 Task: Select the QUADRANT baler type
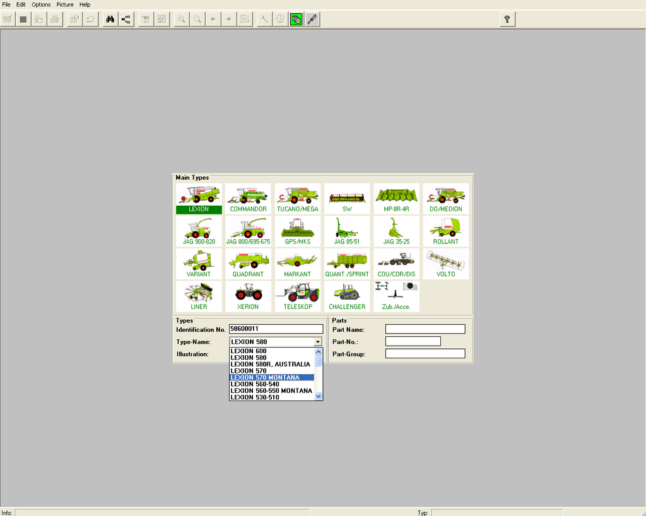[x=248, y=264]
